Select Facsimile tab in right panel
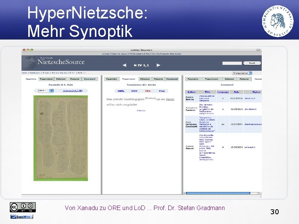 (x=193, y=79)
